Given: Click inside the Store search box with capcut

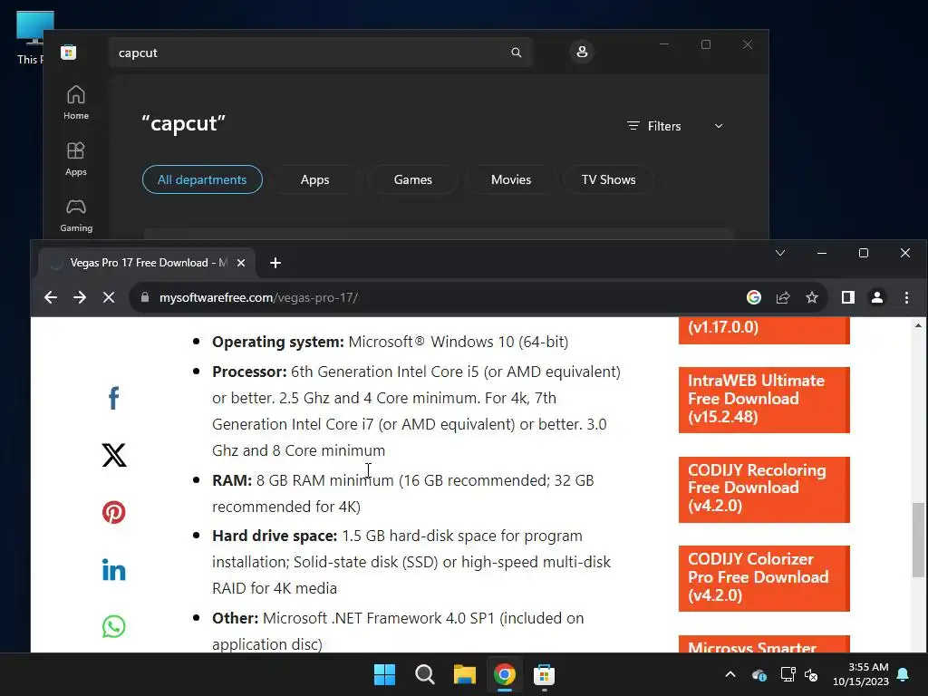Looking at the screenshot, I should pyautogui.click(x=320, y=53).
